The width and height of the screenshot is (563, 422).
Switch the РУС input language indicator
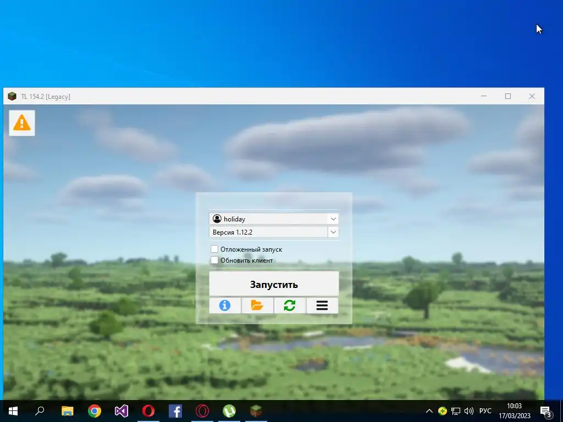[485, 411]
